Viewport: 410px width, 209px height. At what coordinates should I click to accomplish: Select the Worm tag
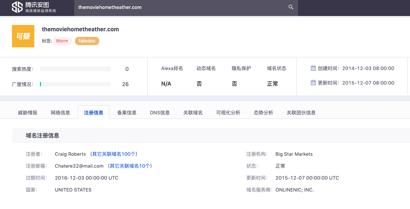[62, 41]
